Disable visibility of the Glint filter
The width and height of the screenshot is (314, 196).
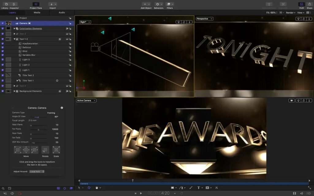[x=3, y=51]
